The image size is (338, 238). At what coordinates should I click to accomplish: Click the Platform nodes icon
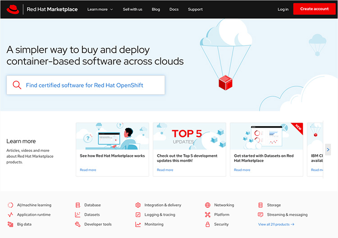208,215
